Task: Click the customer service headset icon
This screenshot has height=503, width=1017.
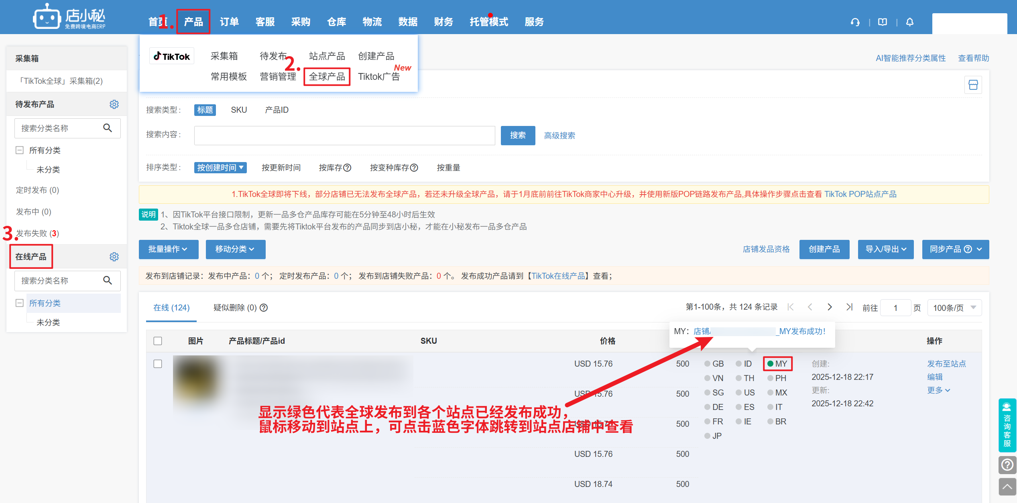Action: (x=855, y=22)
